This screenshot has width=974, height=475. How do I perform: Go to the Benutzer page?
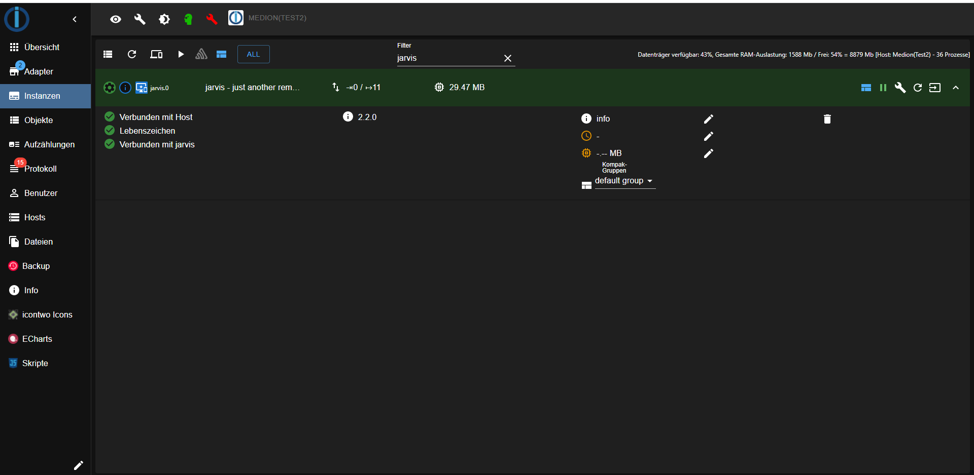(x=46, y=193)
